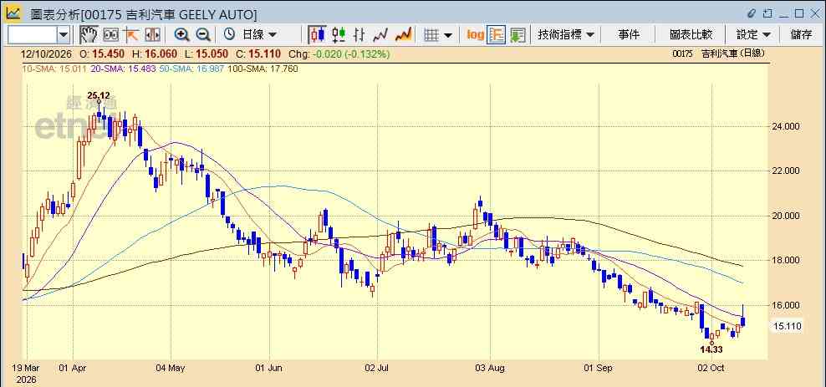This screenshot has height=387, width=826.
Task: Click the 01 Sep date axis label
Action: pyautogui.click(x=599, y=368)
